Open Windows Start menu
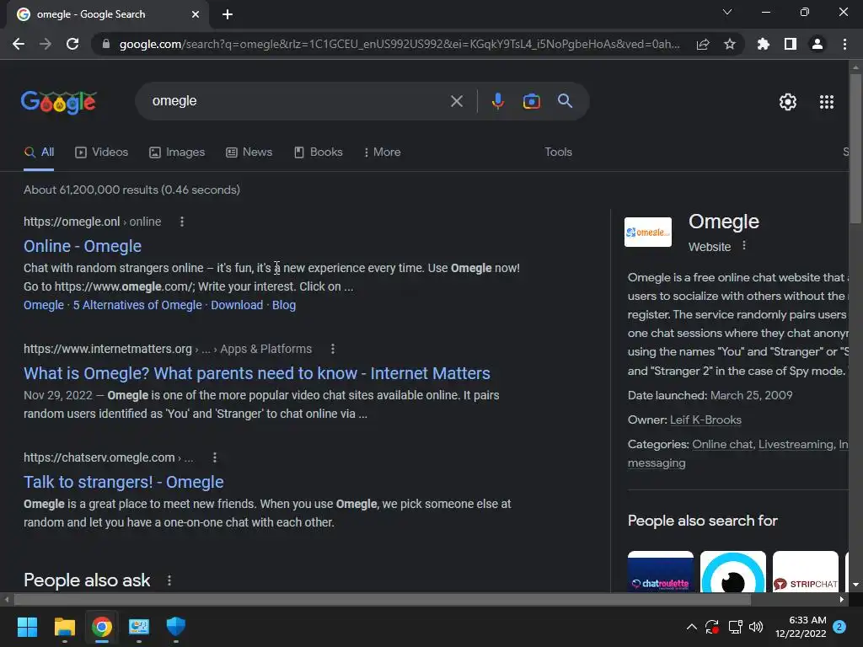Viewport: 863px width, 647px height. point(27,627)
